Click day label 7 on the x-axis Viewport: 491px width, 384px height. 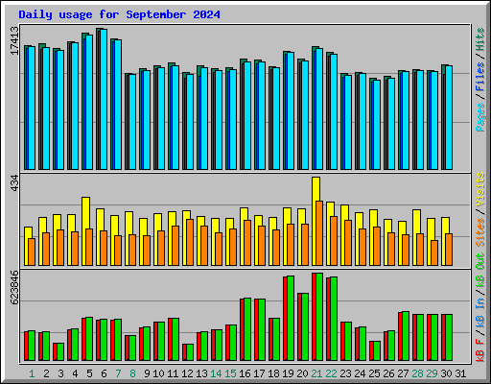pyautogui.click(x=118, y=373)
